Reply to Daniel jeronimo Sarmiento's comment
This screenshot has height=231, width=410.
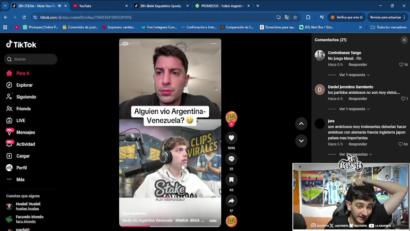pyautogui.click(x=358, y=98)
